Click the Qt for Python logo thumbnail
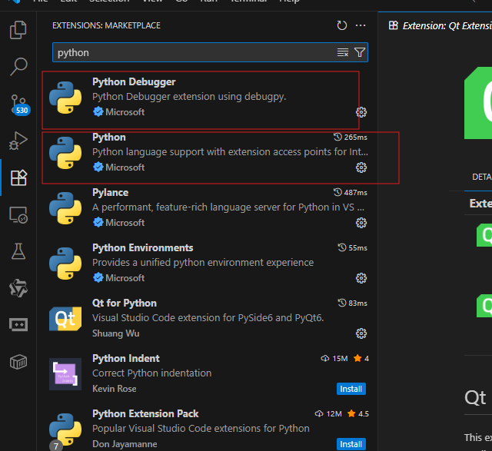492x451 pixels. 65,319
